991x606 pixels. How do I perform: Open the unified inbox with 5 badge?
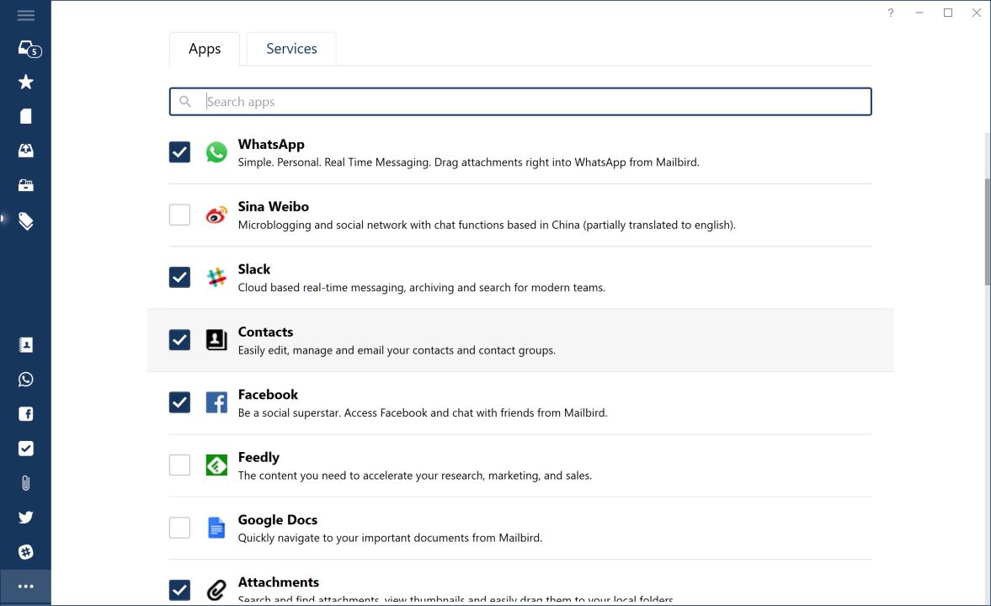pos(29,50)
